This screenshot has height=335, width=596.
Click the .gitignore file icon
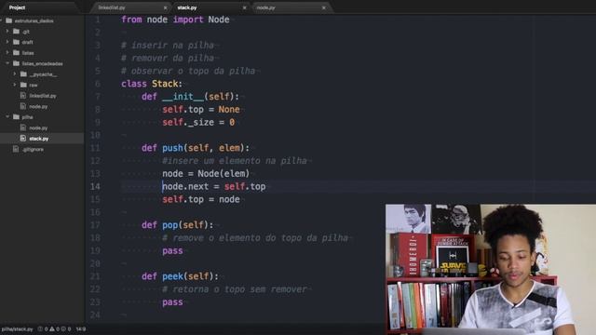click(16, 149)
